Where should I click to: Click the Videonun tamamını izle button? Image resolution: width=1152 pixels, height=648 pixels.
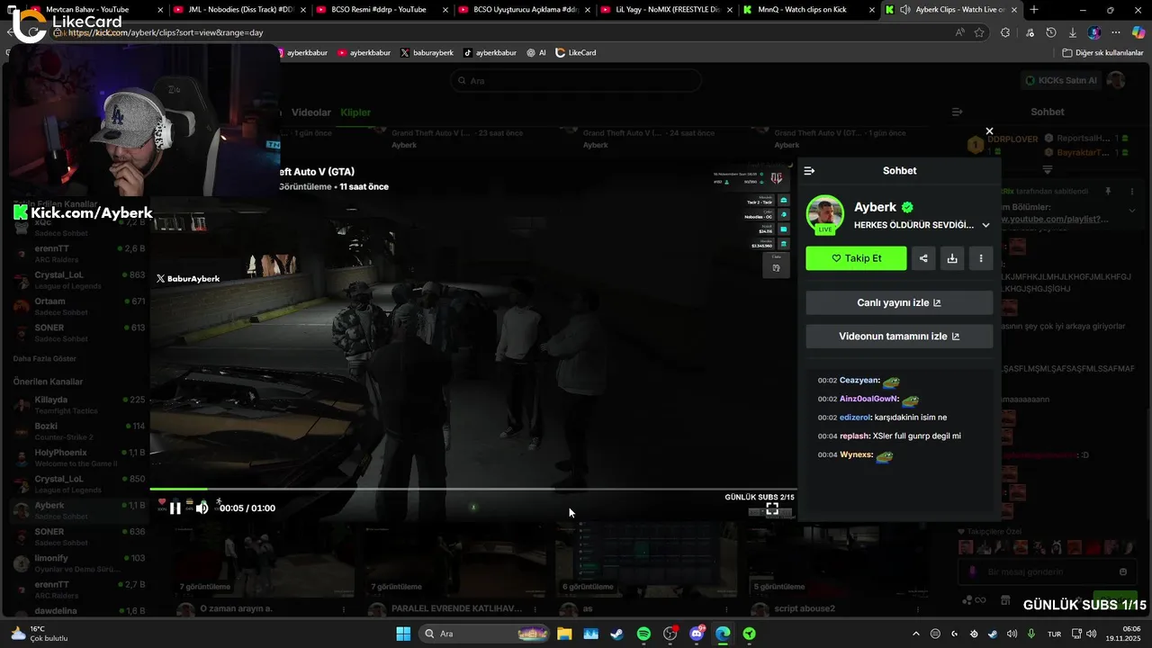(899, 337)
